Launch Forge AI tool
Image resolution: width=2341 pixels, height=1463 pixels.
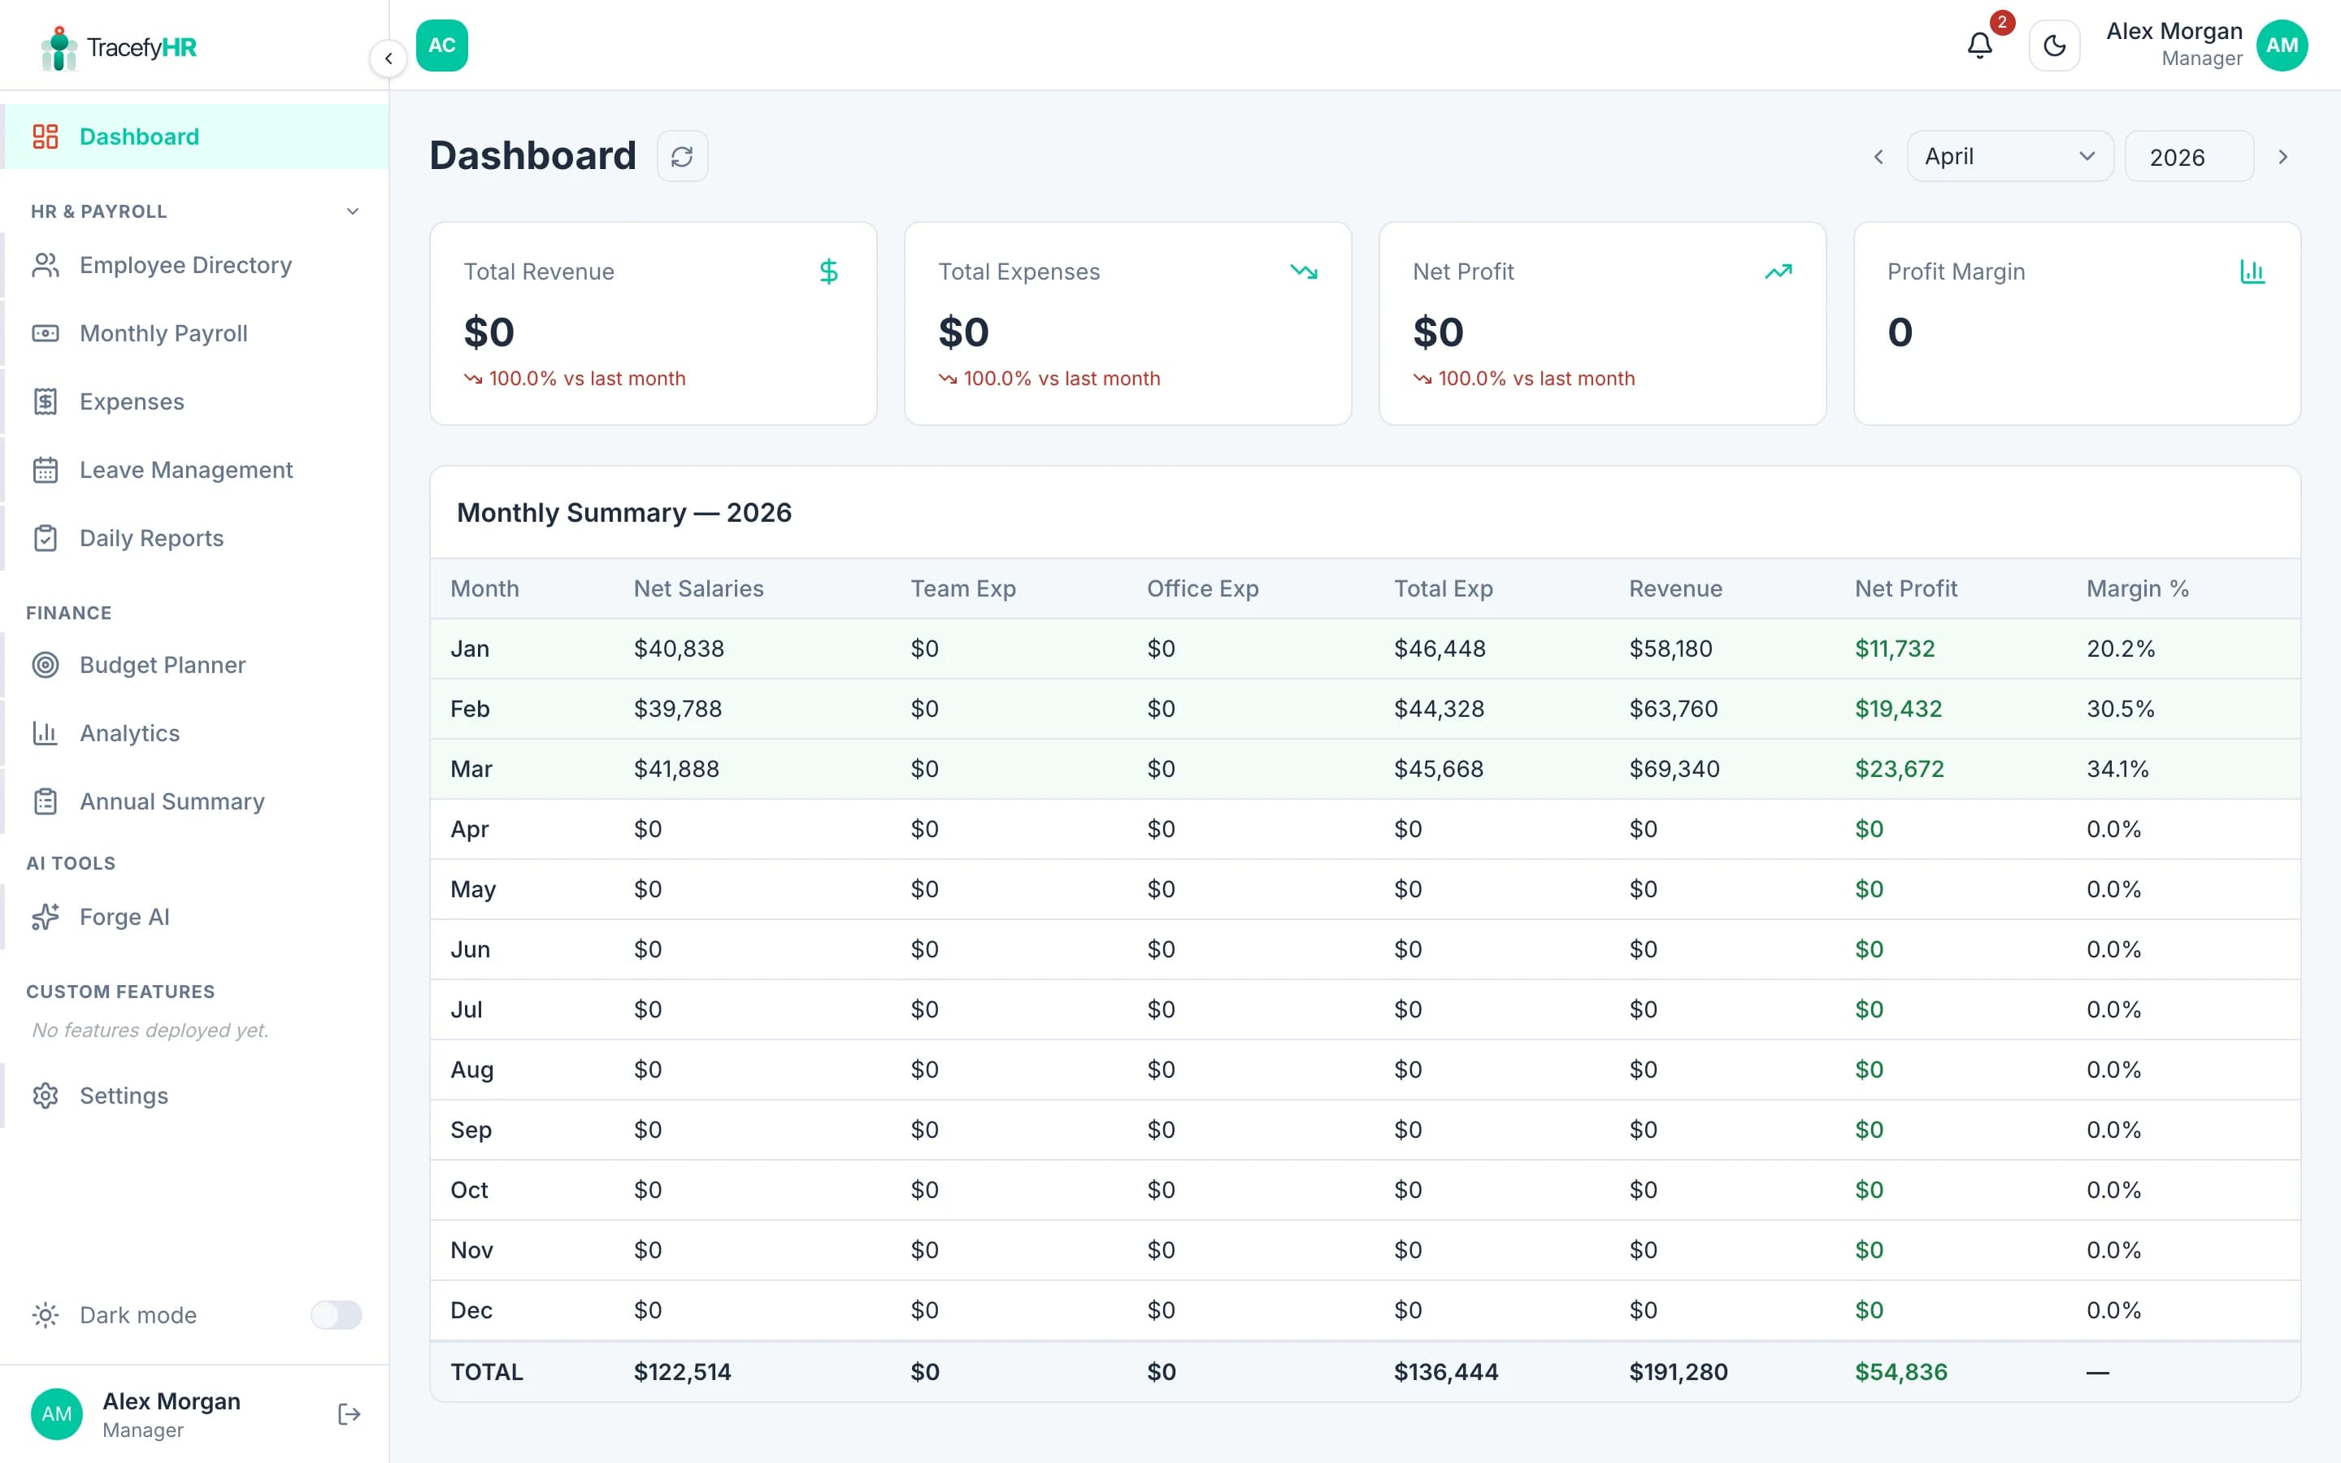[124, 916]
